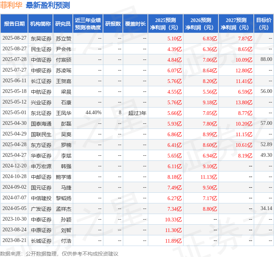Viewport: 274px width, 257px height.
Task: Click the 目标价 column header
Action: (x=263, y=24)
